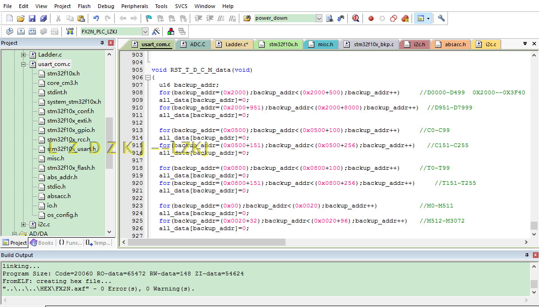Insert breakpoint using the red circle icon
This screenshot has width=539, height=307.
click(371, 18)
